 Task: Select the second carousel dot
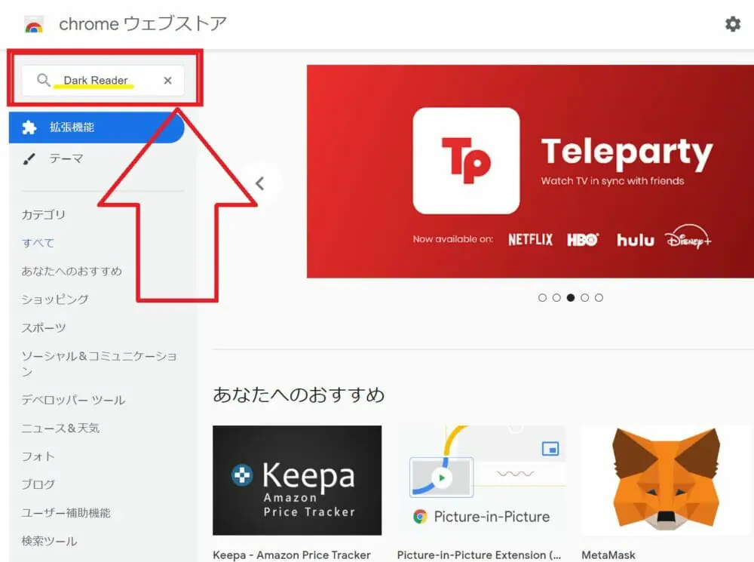point(556,298)
